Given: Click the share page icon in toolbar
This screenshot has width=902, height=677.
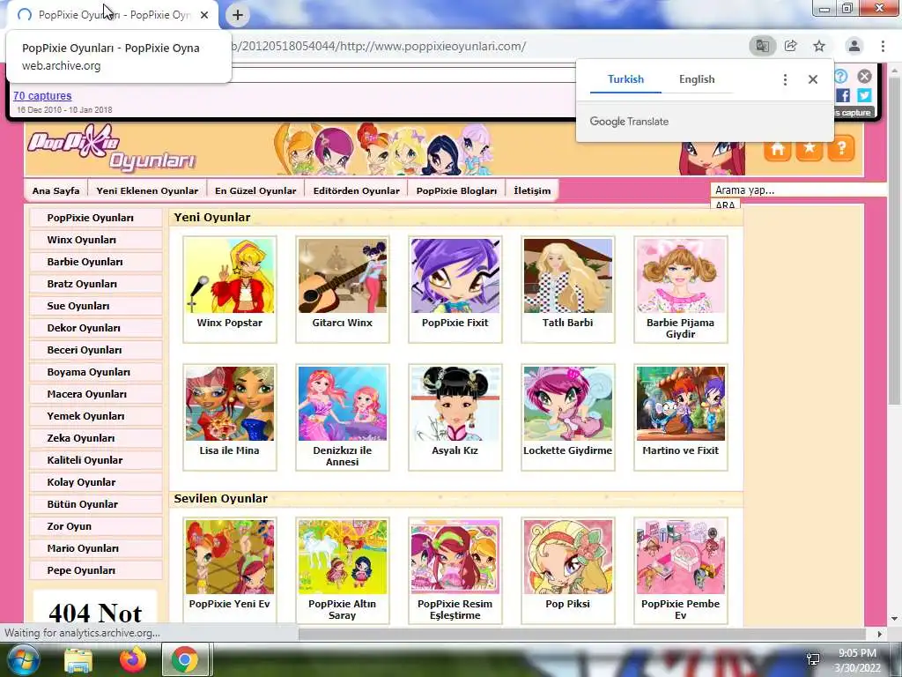Looking at the screenshot, I should pos(791,46).
